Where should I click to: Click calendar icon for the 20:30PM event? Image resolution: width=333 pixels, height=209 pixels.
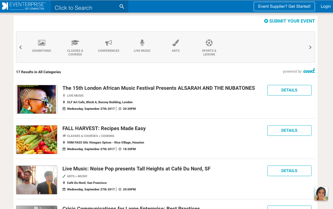tap(64, 109)
